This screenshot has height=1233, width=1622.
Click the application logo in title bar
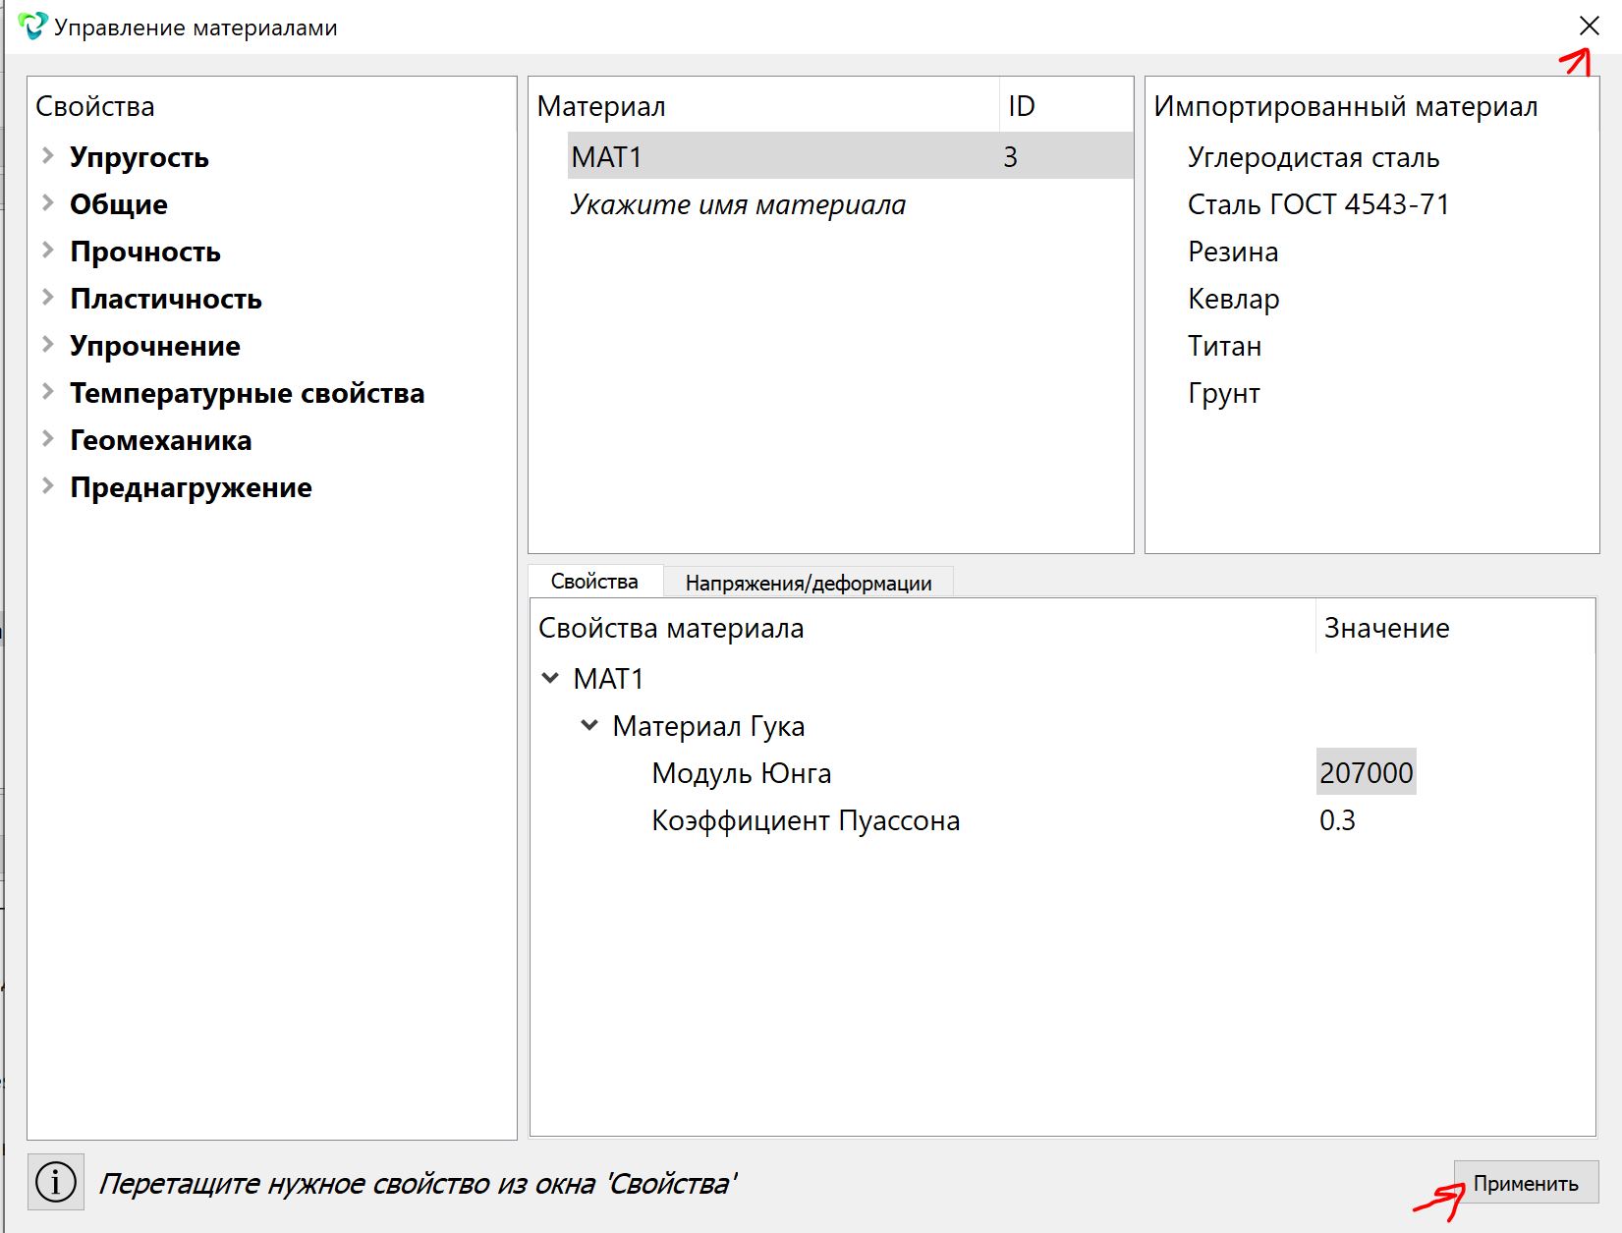pos(32,27)
